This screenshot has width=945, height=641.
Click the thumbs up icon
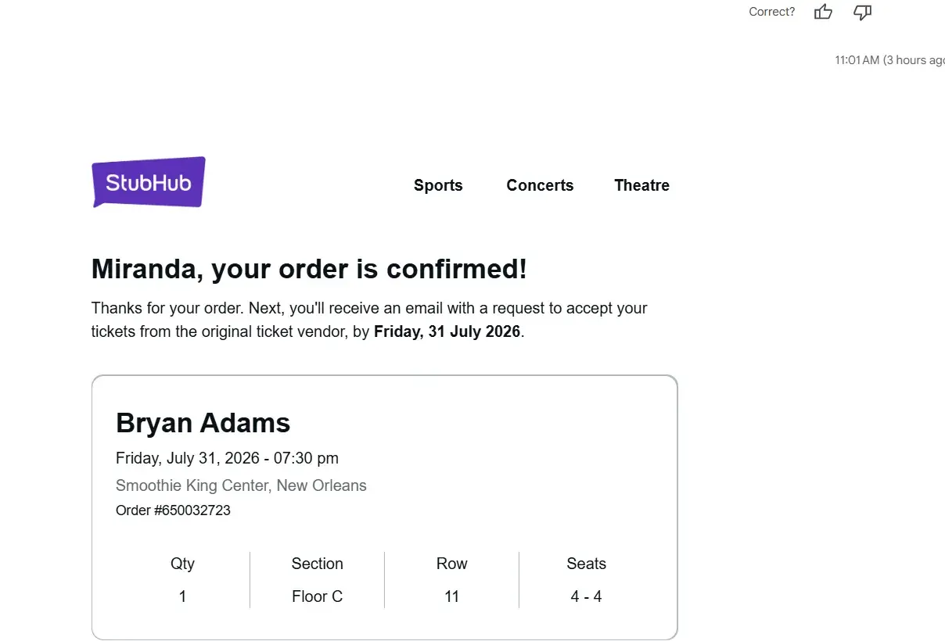823,12
